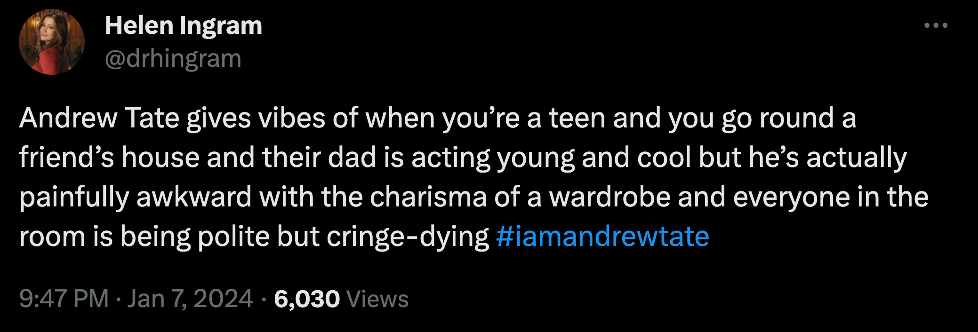The width and height of the screenshot is (978, 332).
Task: Click the 6,030 view count number
Action: tap(307, 299)
